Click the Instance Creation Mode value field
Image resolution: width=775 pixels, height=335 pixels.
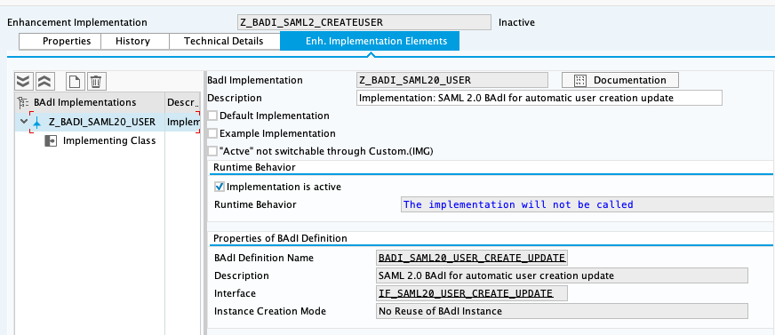pos(562,311)
